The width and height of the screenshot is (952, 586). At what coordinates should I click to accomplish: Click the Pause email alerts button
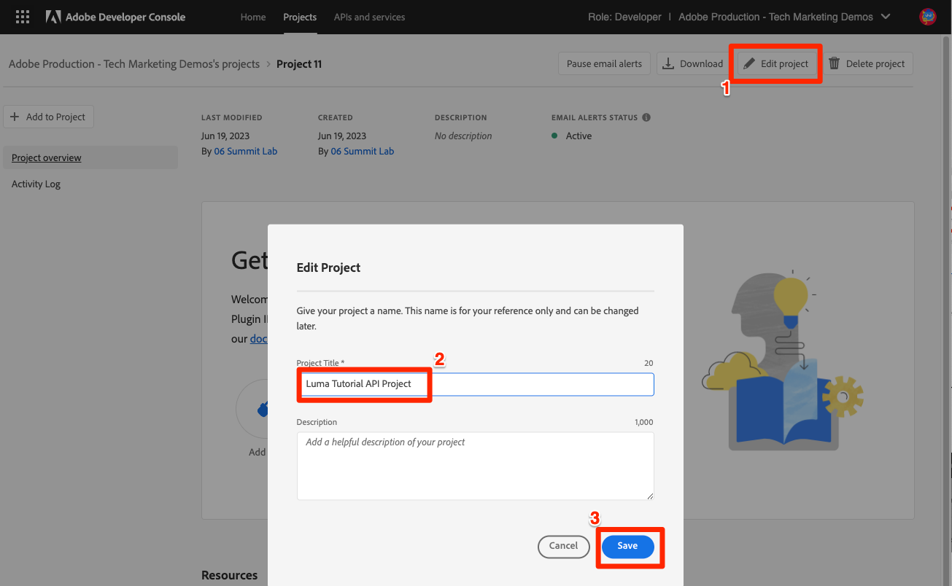coord(604,63)
